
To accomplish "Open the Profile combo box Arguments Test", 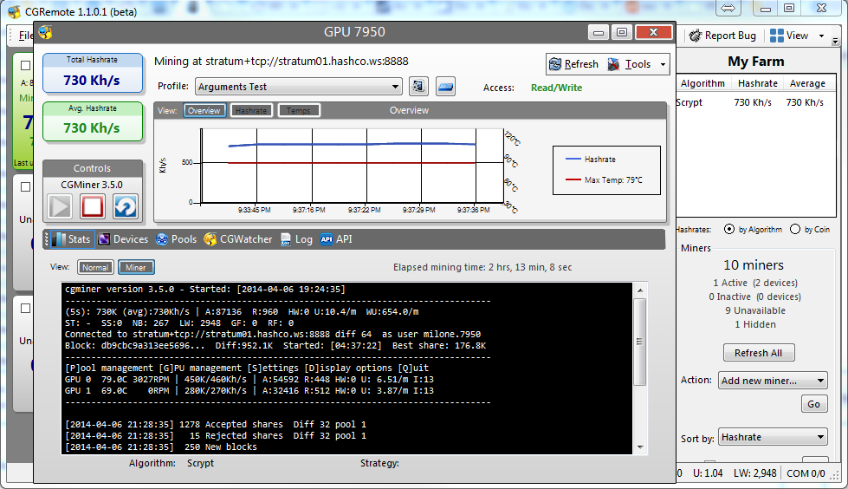I will pyautogui.click(x=298, y=87).
